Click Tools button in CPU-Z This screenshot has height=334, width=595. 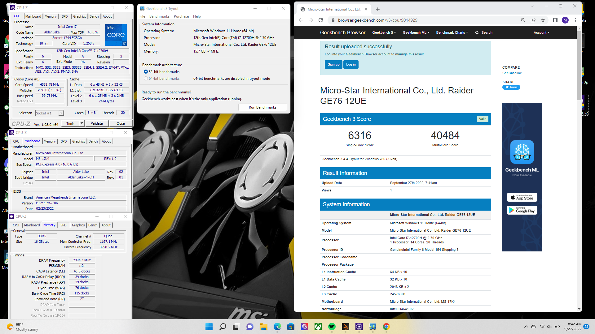coord(70,123)
